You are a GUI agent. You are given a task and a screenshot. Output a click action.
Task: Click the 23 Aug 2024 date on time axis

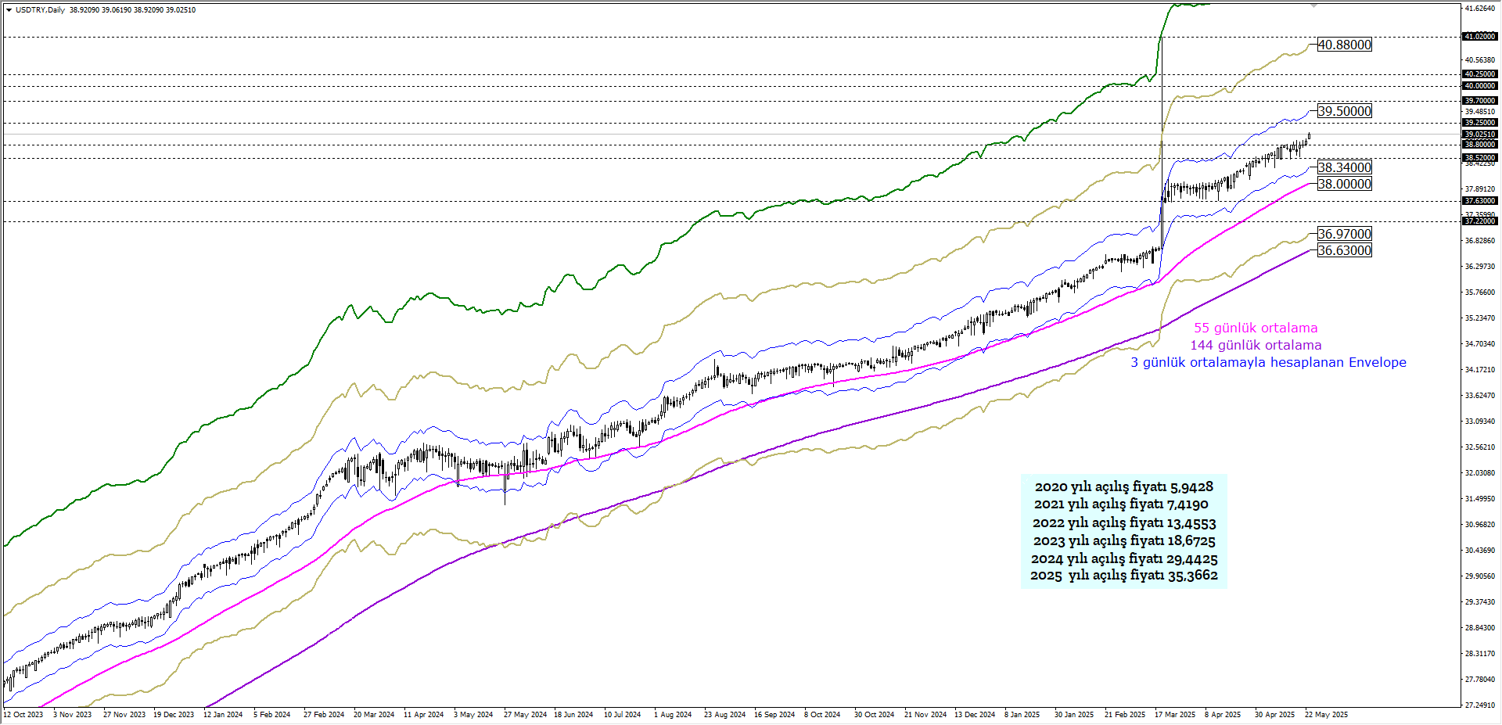[x=724, y=715]
